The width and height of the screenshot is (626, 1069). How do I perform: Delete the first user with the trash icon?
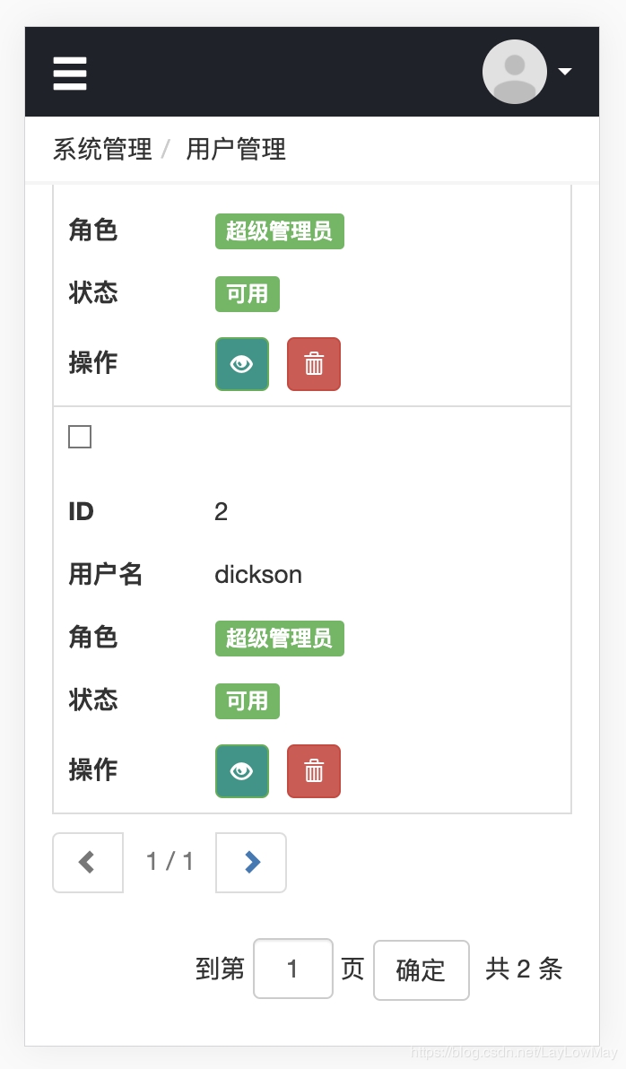[x=314, y=364]
